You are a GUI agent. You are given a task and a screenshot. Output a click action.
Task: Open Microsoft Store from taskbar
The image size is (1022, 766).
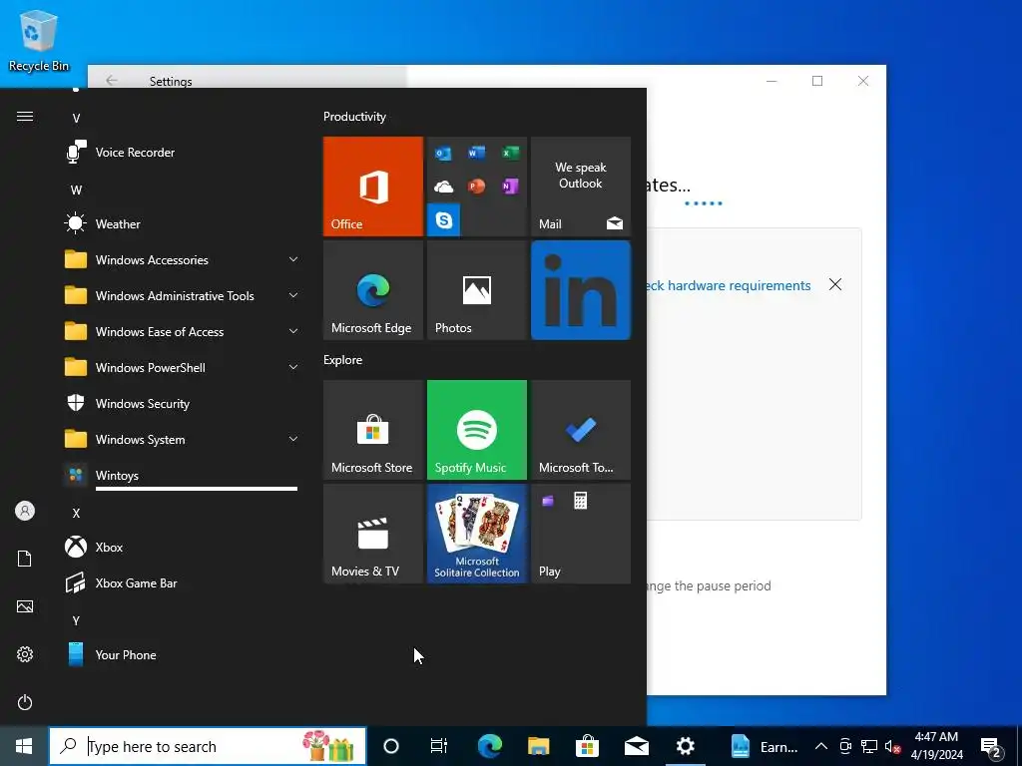tap(587, 746)
